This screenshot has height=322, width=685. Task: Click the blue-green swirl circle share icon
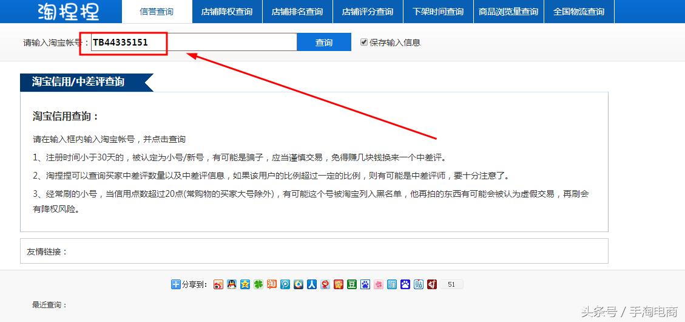tap(299, 284)
